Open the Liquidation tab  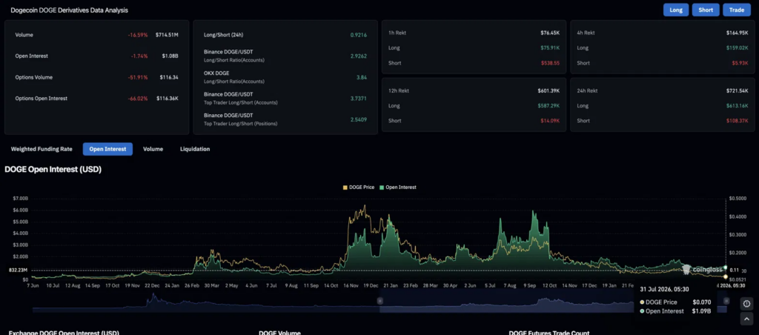[x=195, y=149]
